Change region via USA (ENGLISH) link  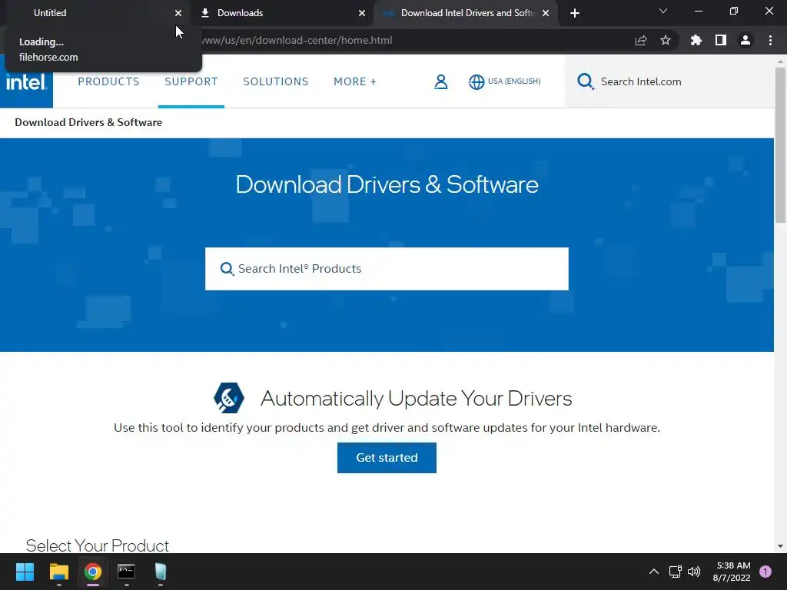pyautogui.click(x=514, y=81)
